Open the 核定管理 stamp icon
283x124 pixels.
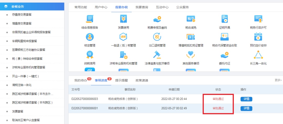90,37
